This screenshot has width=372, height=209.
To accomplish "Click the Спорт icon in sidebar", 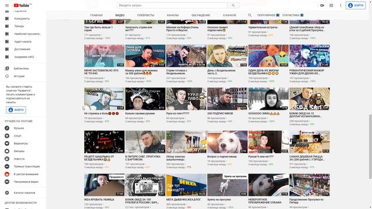I will coord(7,136).
